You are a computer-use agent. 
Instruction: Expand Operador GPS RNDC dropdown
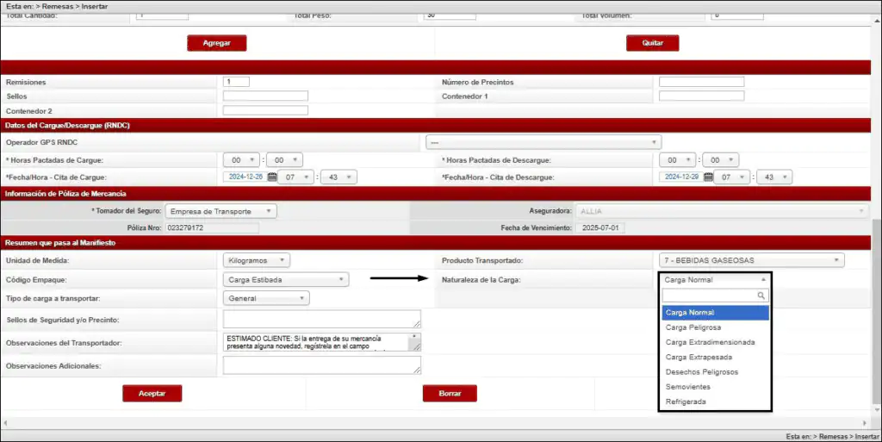coord(543,142)
